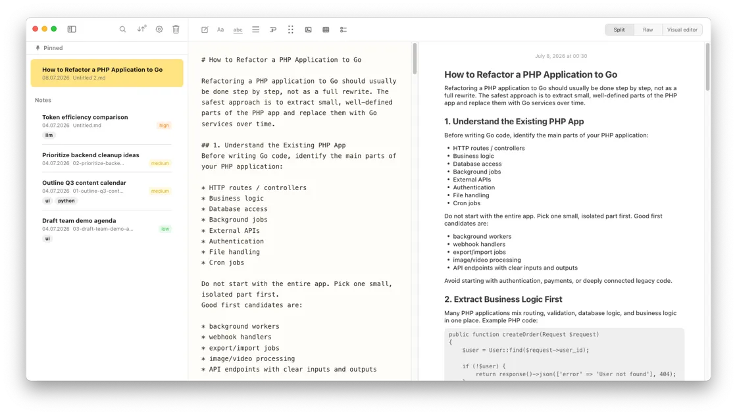The height and width of the screenshot is (415, 737).
Task: Click the pin icon beside Pinned
Action: click(x=38, y=48)
